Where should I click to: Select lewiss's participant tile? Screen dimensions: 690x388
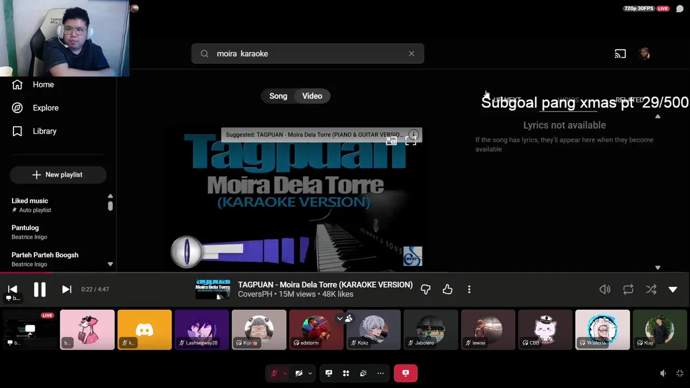point(488,330)
